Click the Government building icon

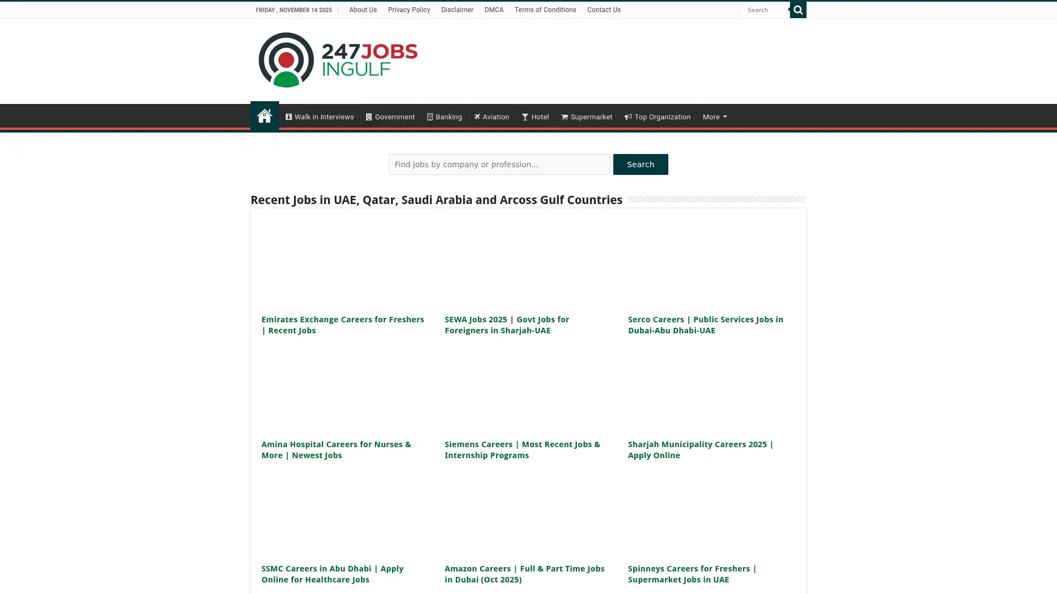pos(369,117)
